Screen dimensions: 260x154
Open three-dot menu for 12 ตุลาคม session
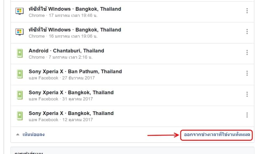pos(247,115)
